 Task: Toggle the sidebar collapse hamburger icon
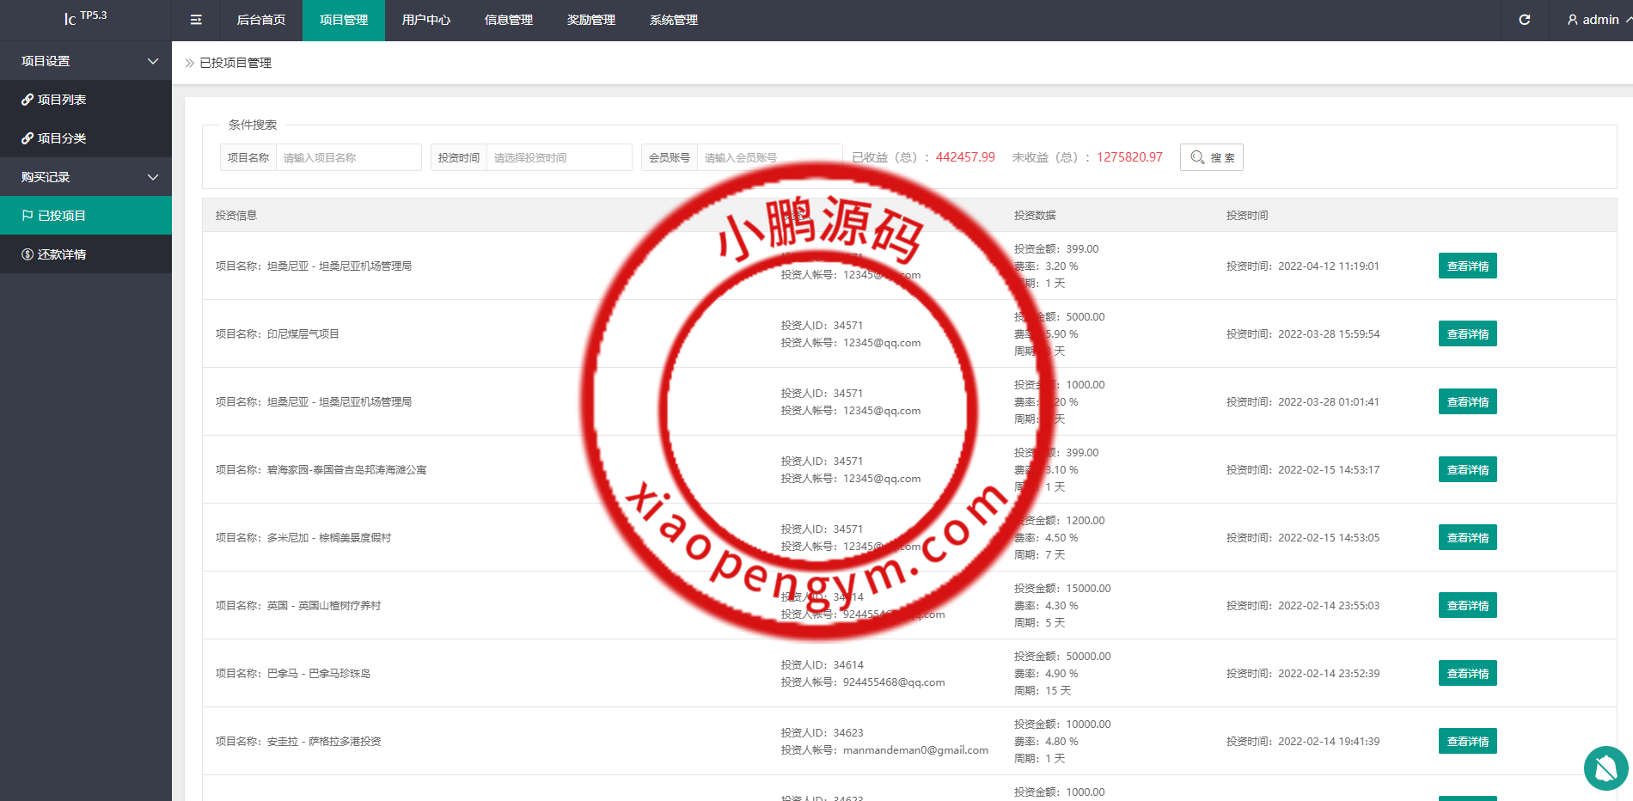click(196, 20)
